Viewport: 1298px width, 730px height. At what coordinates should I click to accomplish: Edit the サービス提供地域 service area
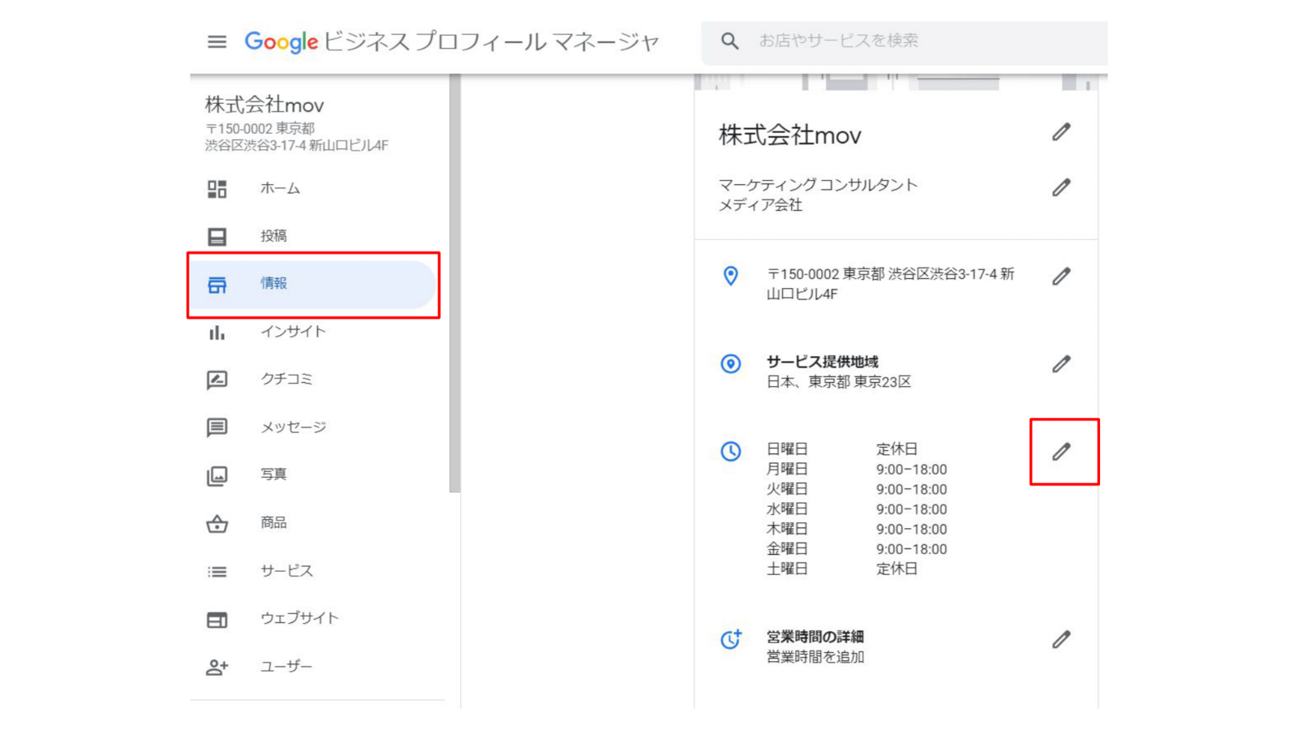point(1061,364)
